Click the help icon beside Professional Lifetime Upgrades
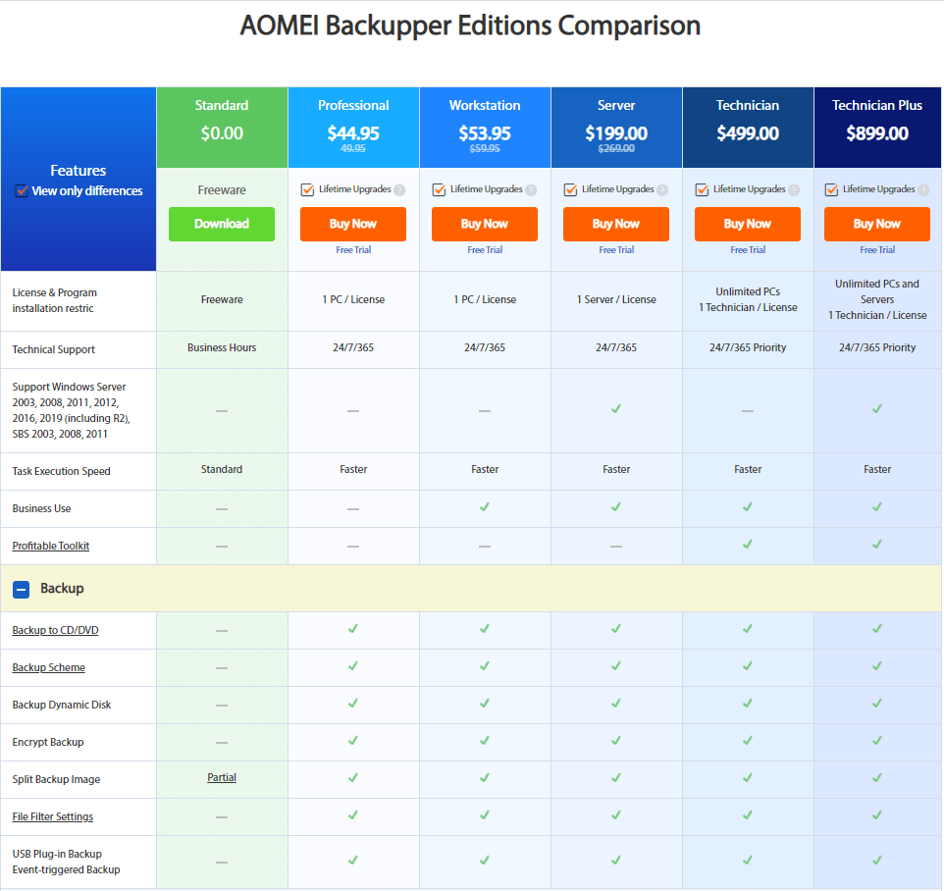 399,190
